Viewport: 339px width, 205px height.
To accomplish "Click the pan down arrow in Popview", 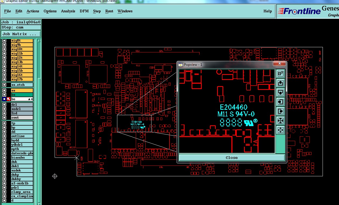I will (x=280, y=92).
